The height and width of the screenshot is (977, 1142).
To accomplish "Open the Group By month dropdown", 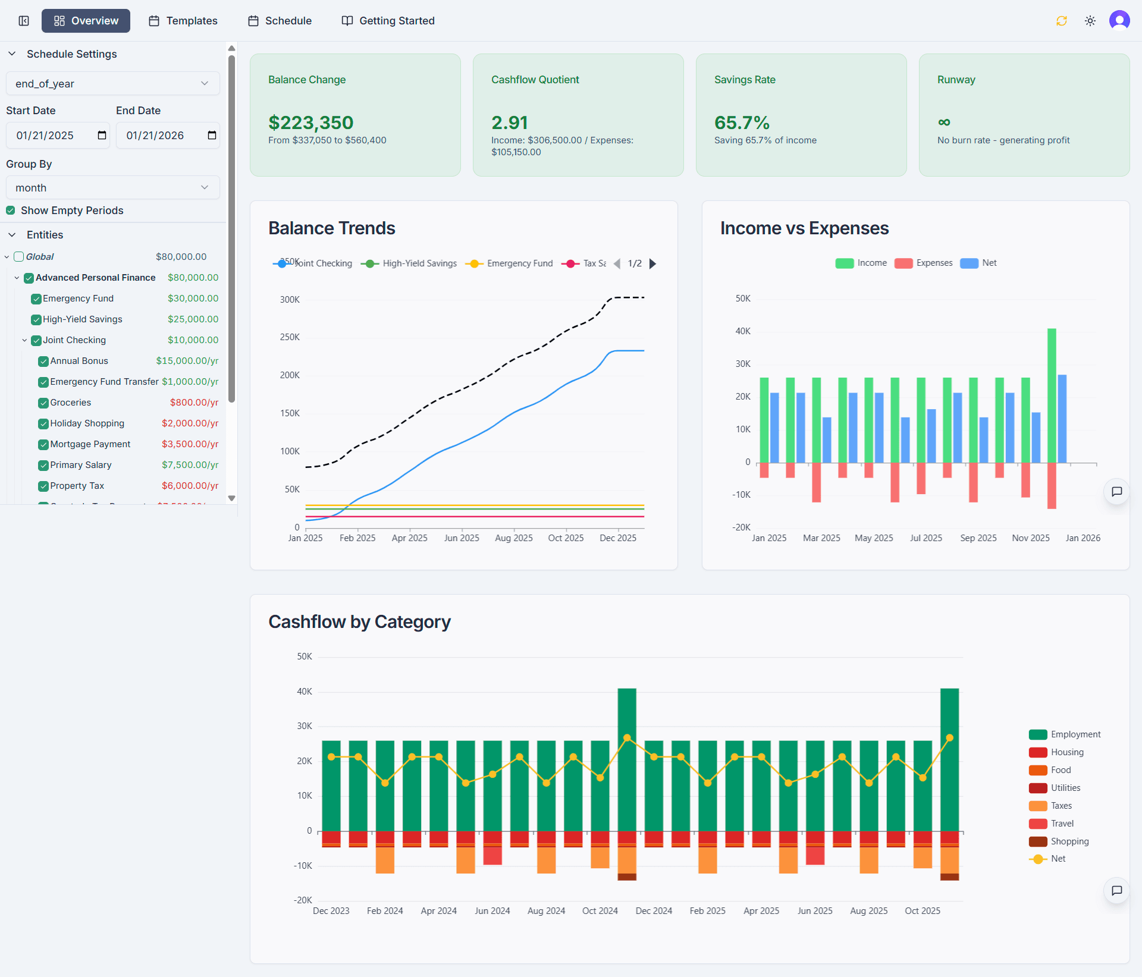I will (x=112, y=188).
